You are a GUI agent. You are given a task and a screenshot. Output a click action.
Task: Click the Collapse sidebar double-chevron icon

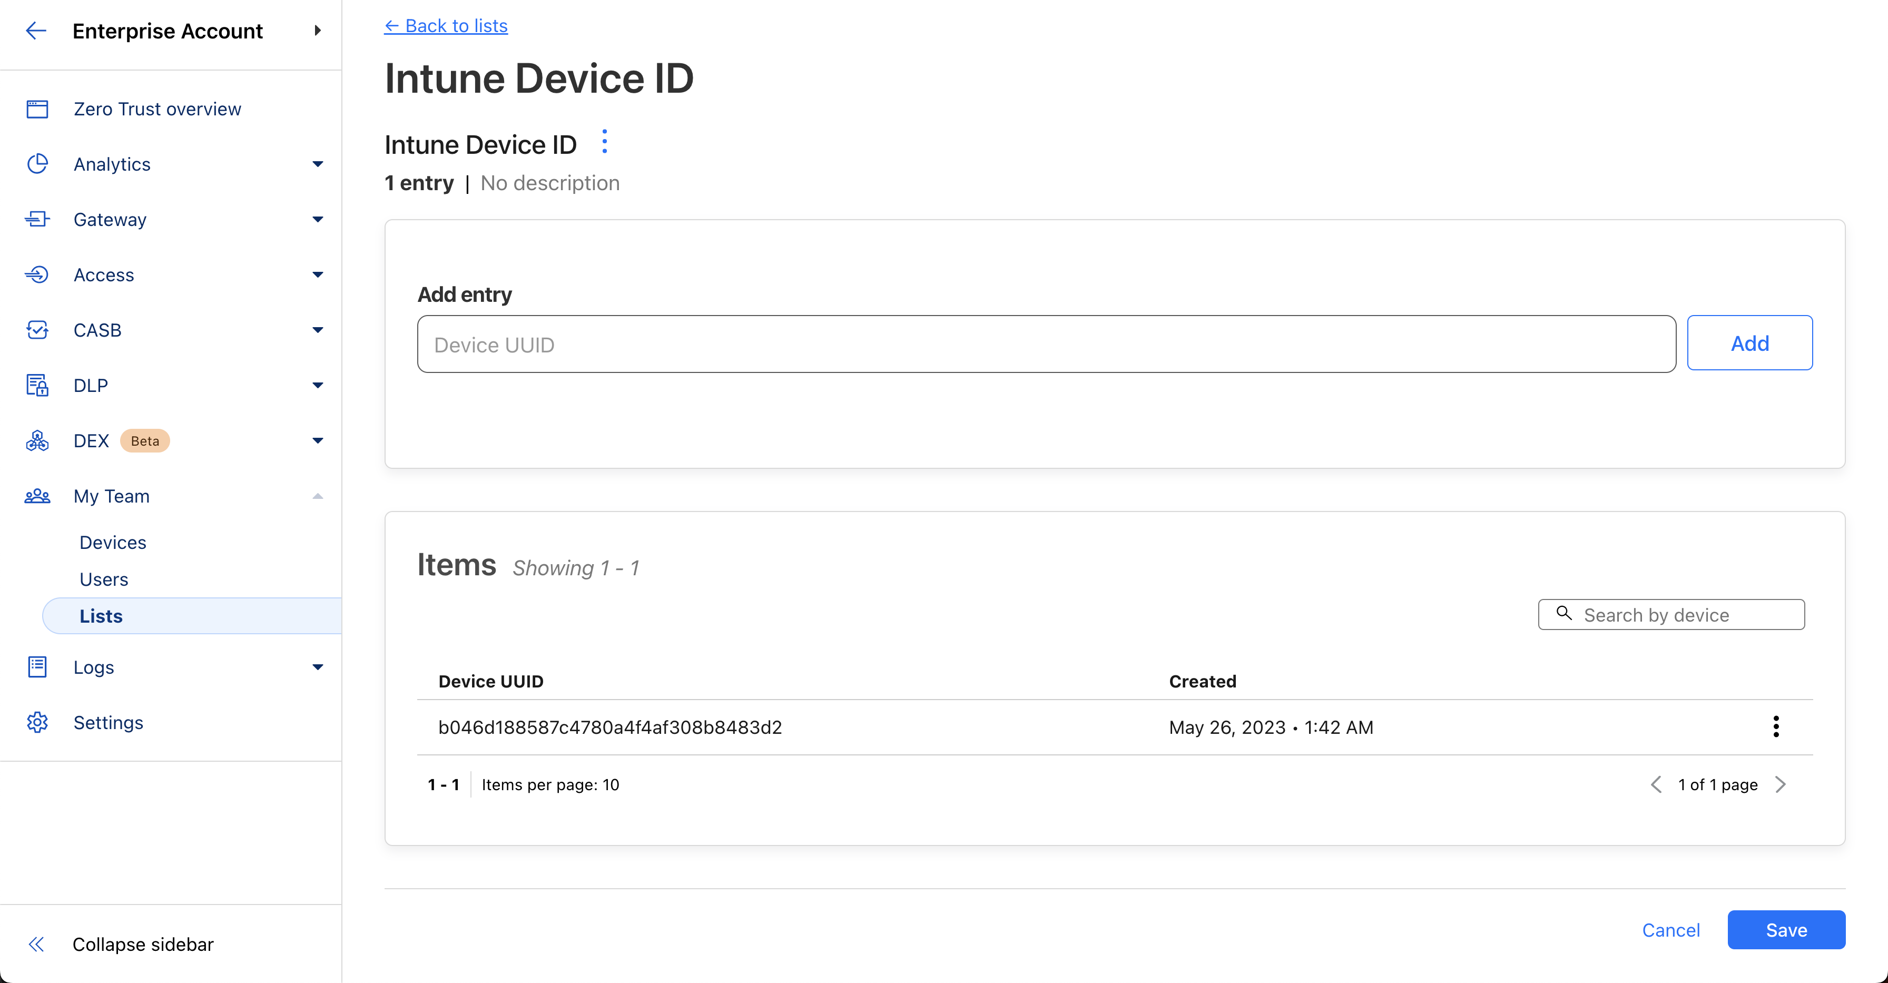pos(36,944)
